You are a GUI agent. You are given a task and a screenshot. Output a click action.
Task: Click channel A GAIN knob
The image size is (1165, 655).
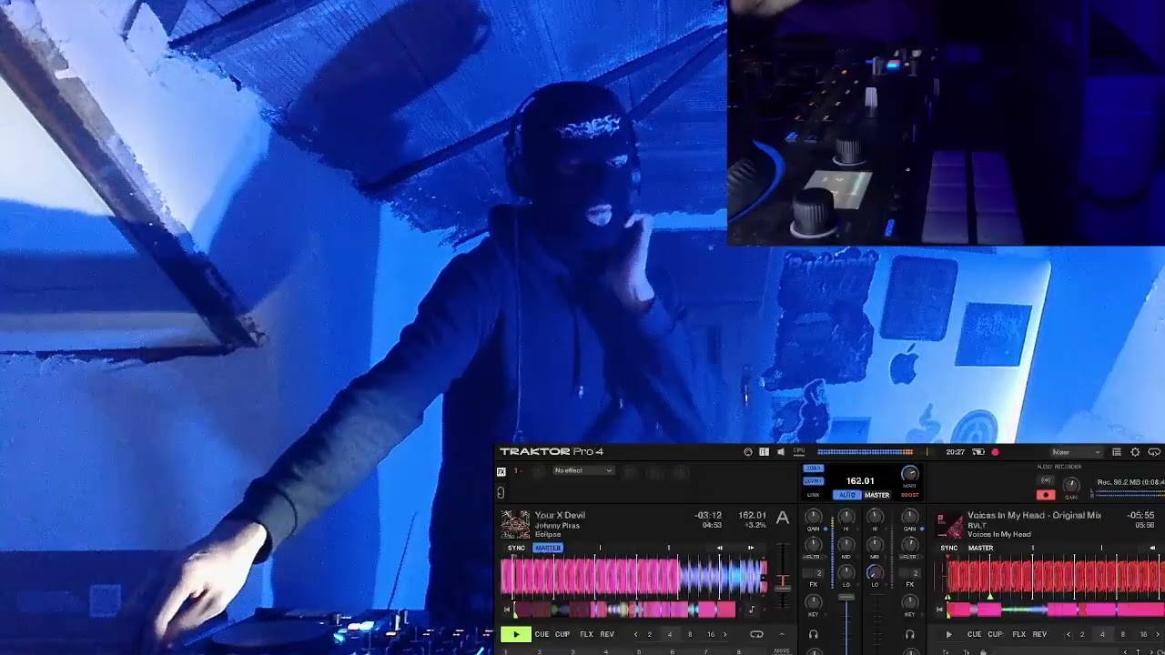[813, 517]
